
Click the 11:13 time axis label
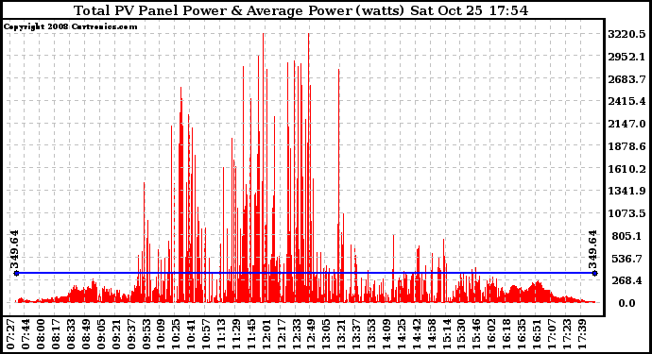(x=221, y=334)
